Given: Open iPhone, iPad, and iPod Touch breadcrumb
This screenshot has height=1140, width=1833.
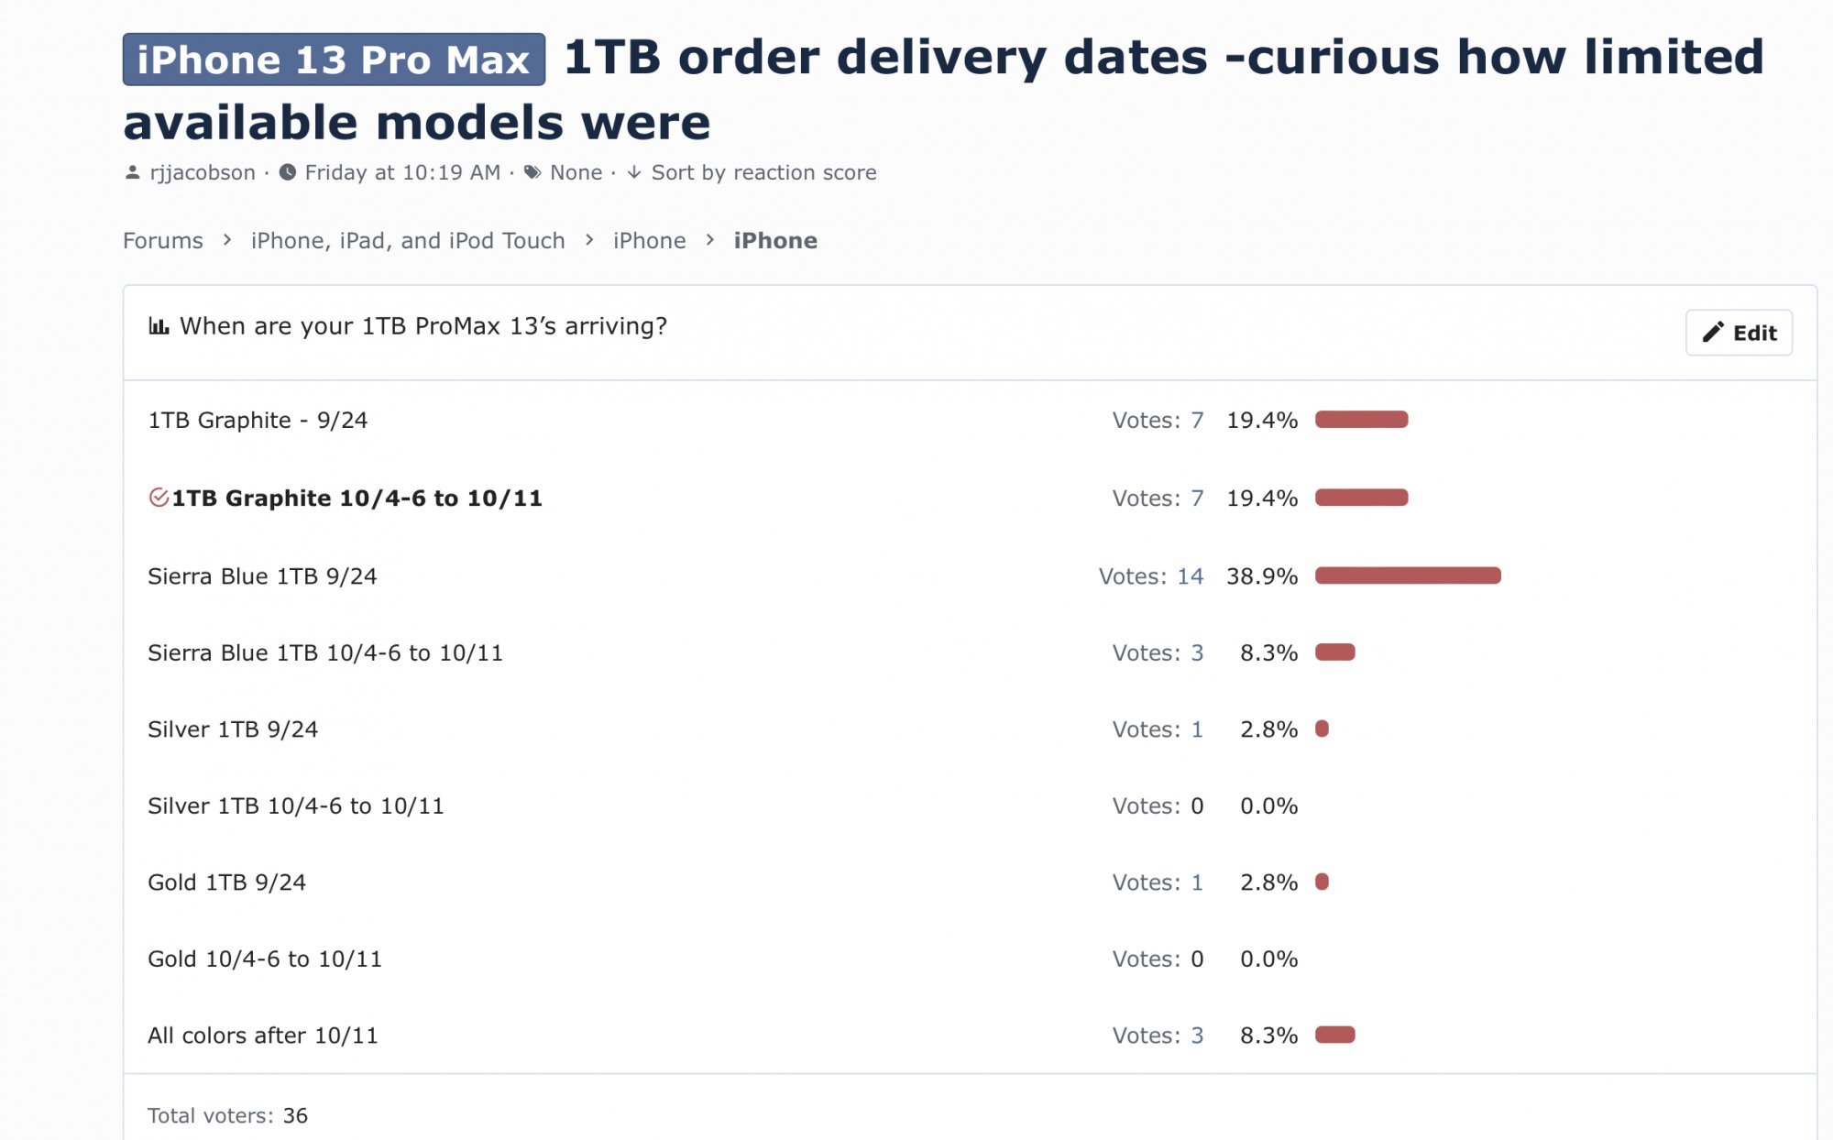Looking at the screenshot, I should (x=408, y=240).
